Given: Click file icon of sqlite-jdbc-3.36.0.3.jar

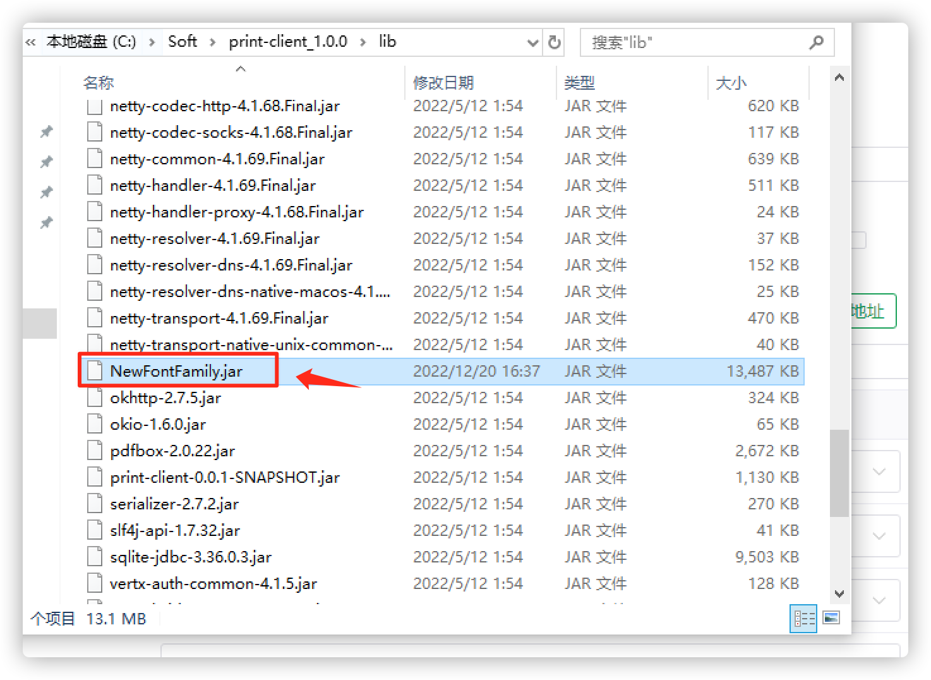Looking at the screenshot, I should (x=95, y=557).
